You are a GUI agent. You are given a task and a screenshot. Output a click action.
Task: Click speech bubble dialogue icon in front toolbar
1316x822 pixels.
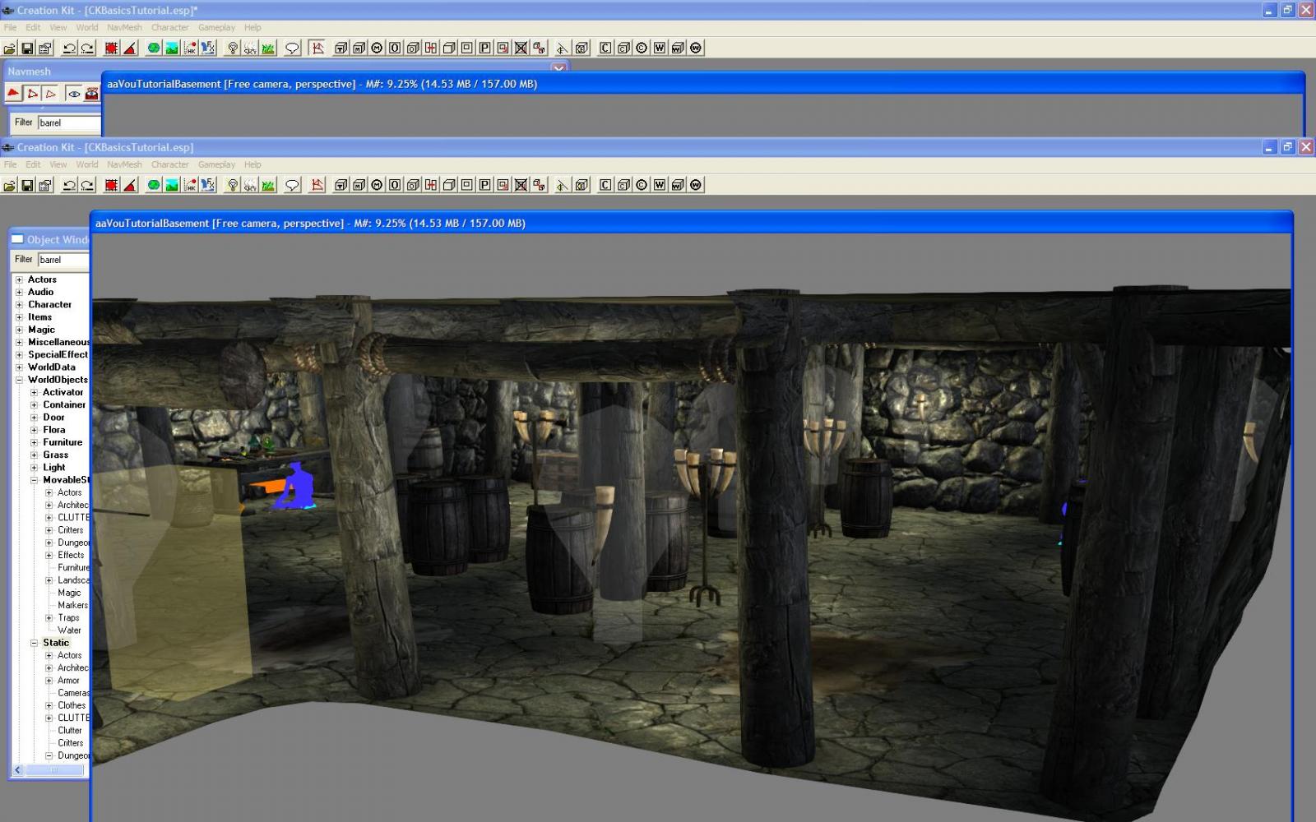click(x=292, y=186)
